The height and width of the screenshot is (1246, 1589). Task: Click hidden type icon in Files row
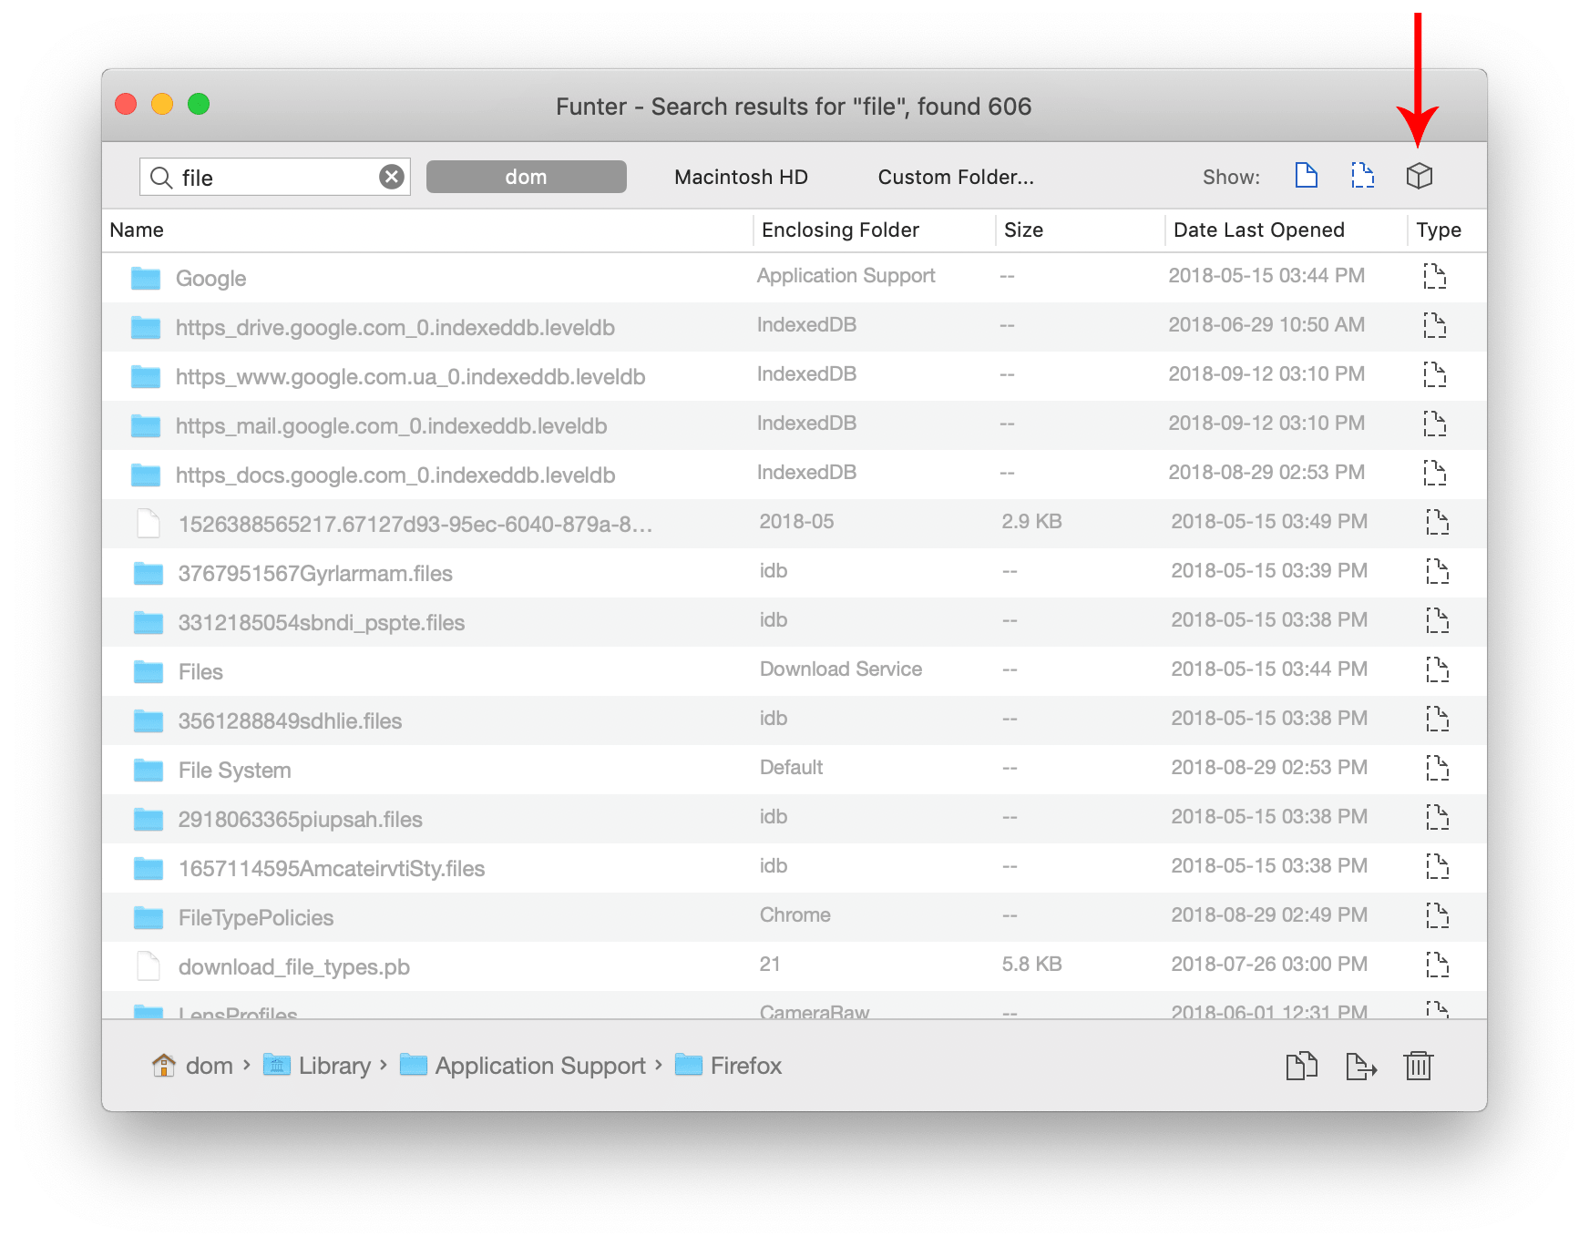pos(1438,669)
